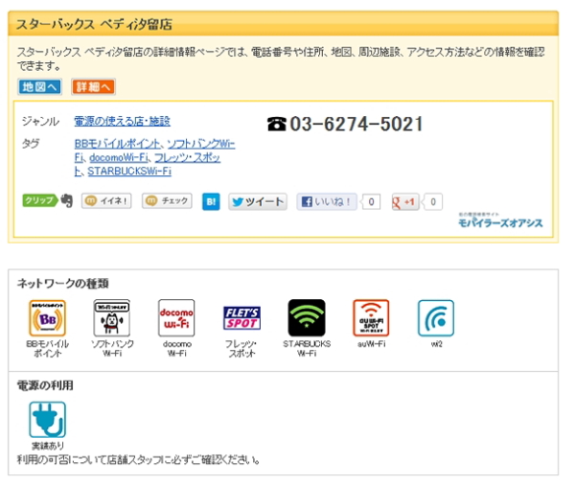575x485 pixels.
Task: Click the FLET'S SPOT icon
Action: (241, 318)
